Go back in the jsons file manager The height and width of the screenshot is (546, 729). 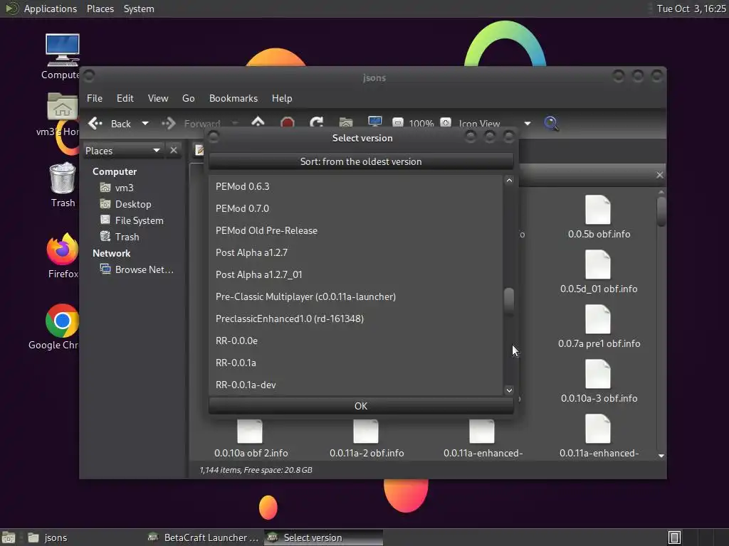coord(110,124)
